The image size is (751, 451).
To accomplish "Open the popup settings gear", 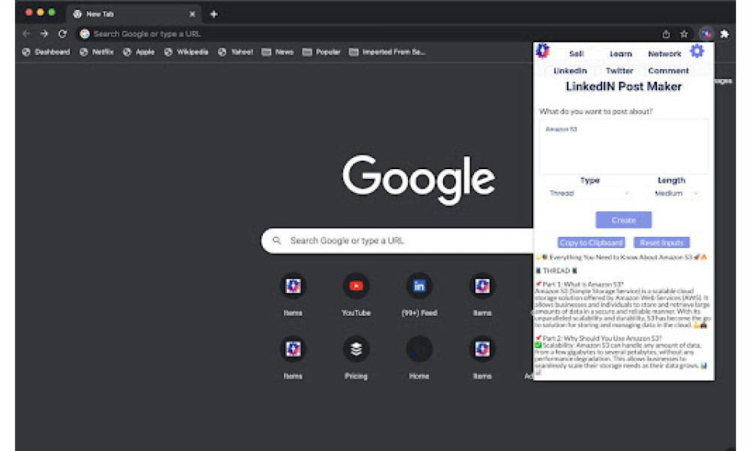I will pyautogui.click(x=697, y=51).
